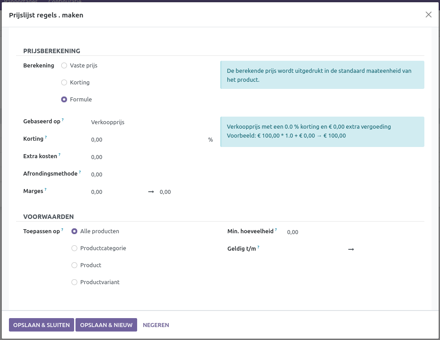This screenshot has height=340, width=440.
Task: Show help for Extra kosten field
Action: 59,155
